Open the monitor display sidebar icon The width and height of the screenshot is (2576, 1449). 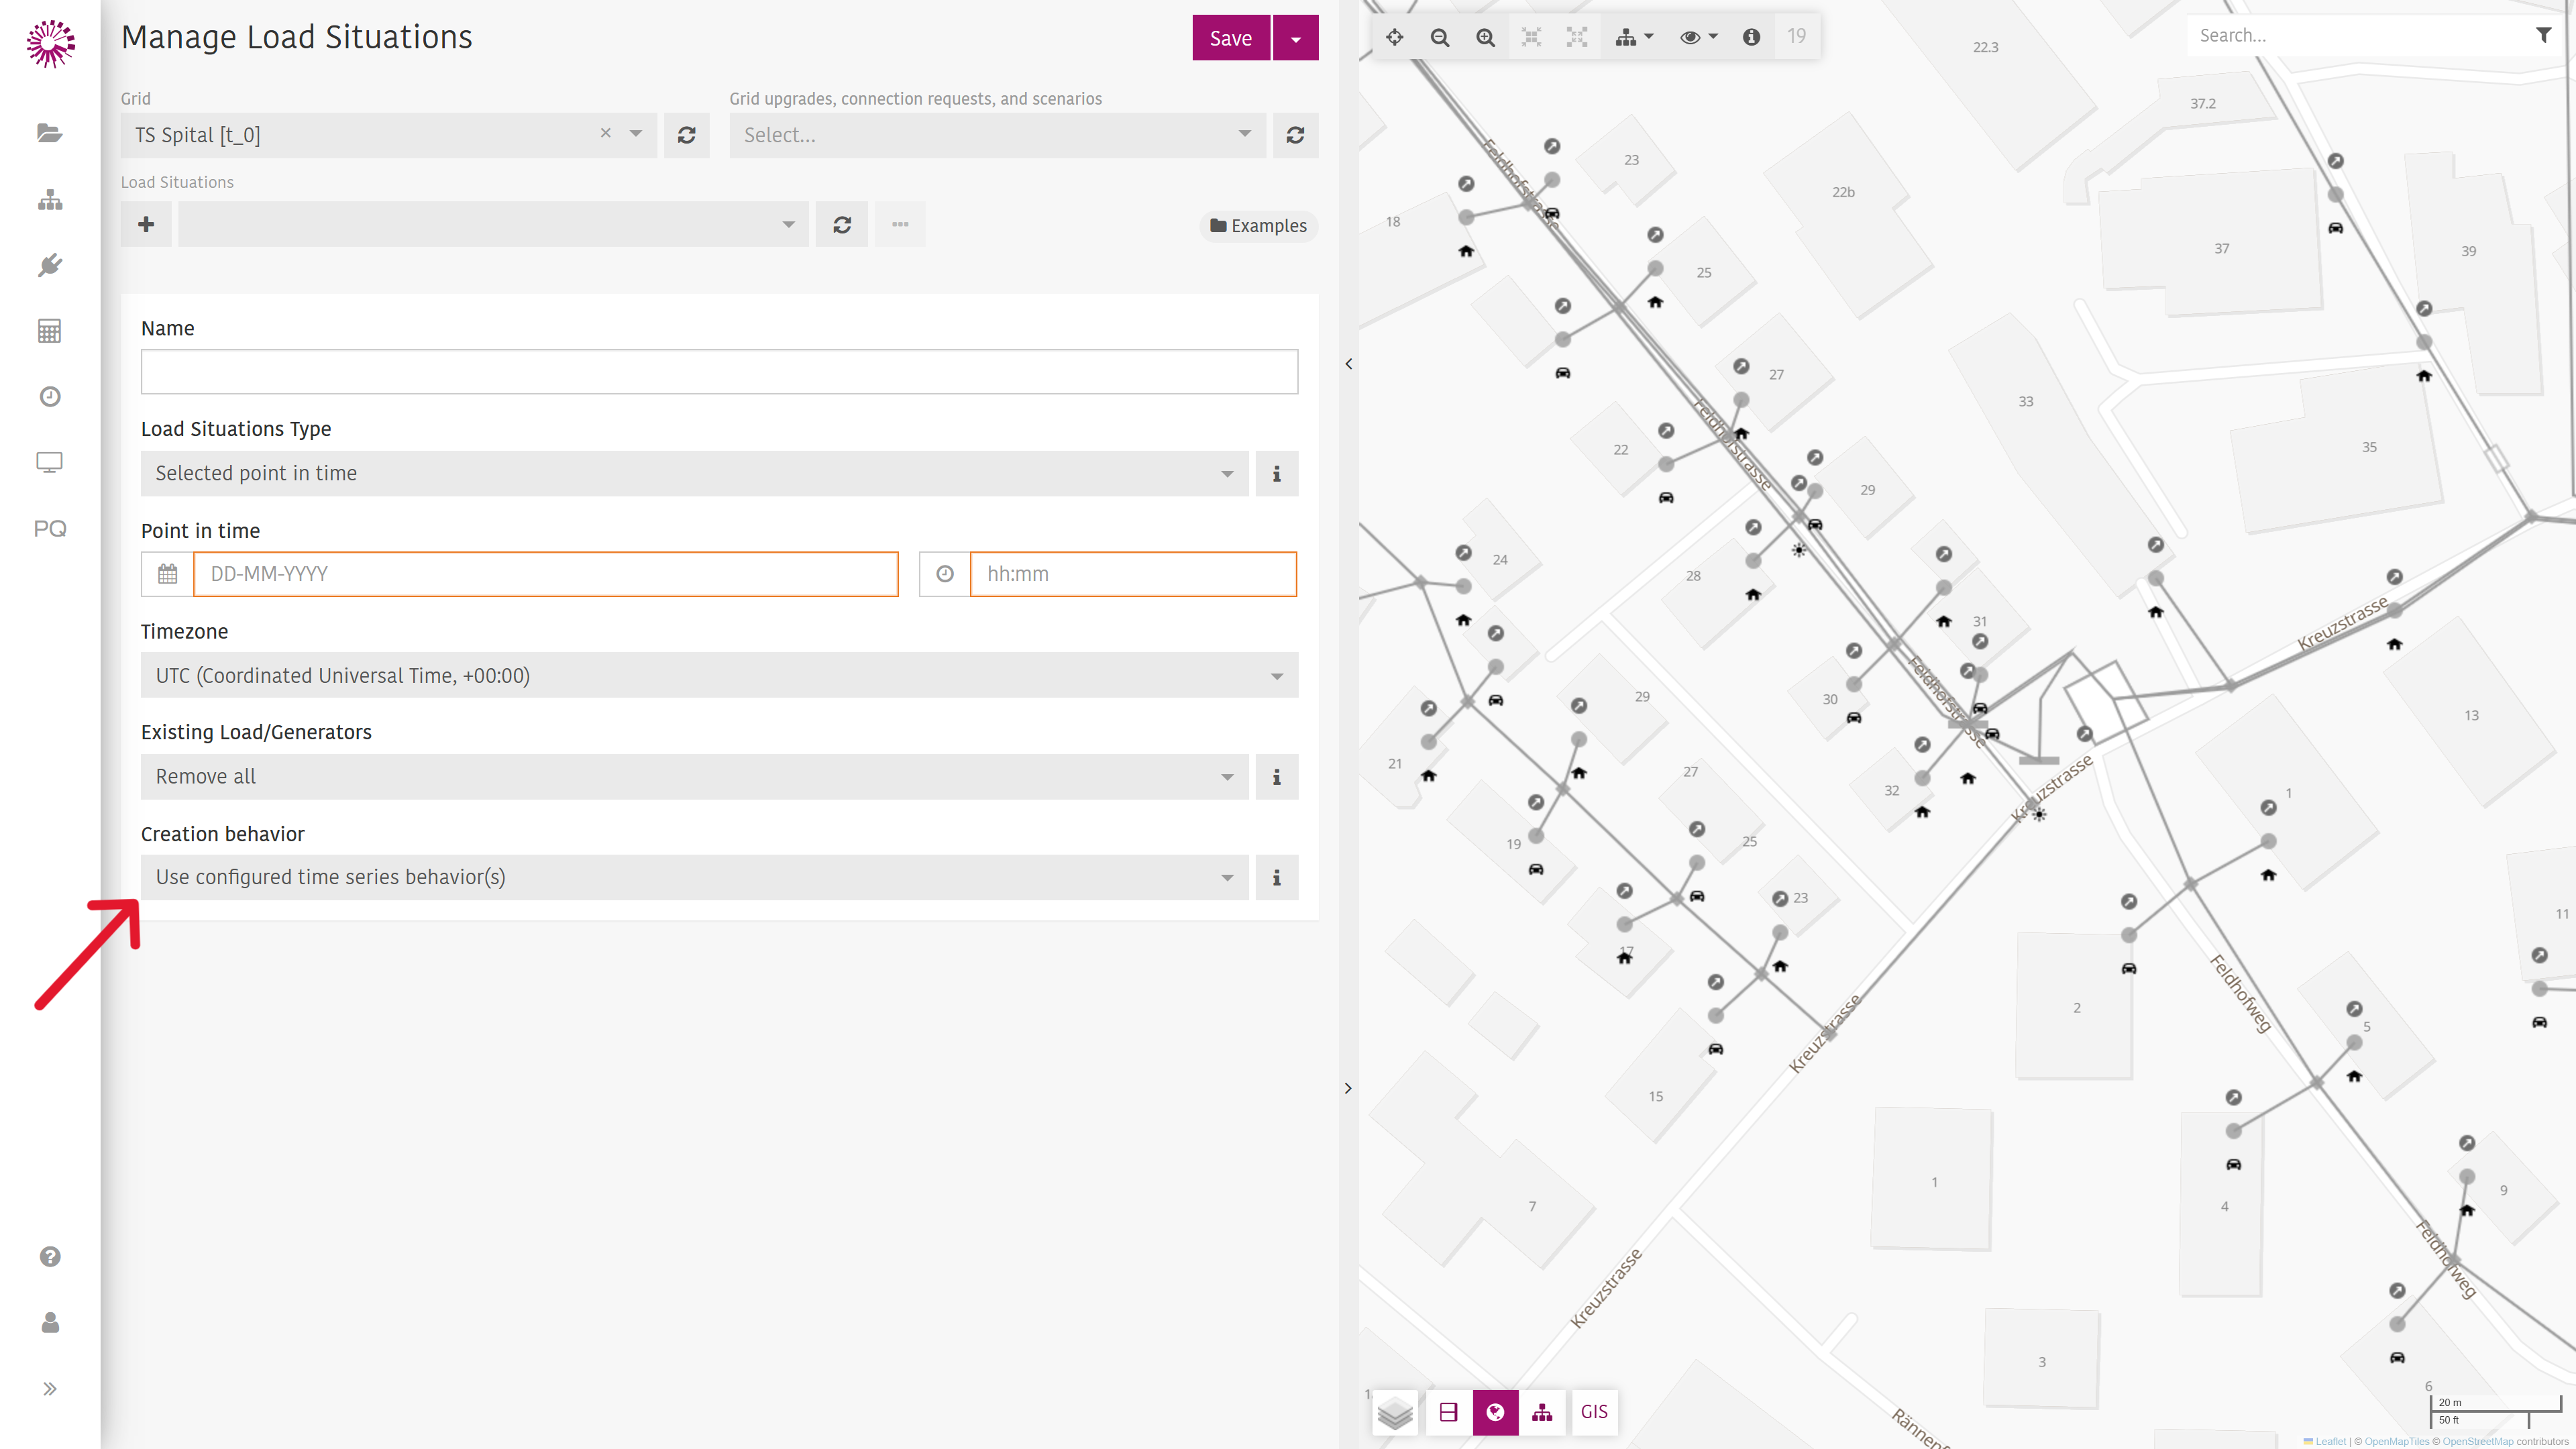tap(49, 462)
